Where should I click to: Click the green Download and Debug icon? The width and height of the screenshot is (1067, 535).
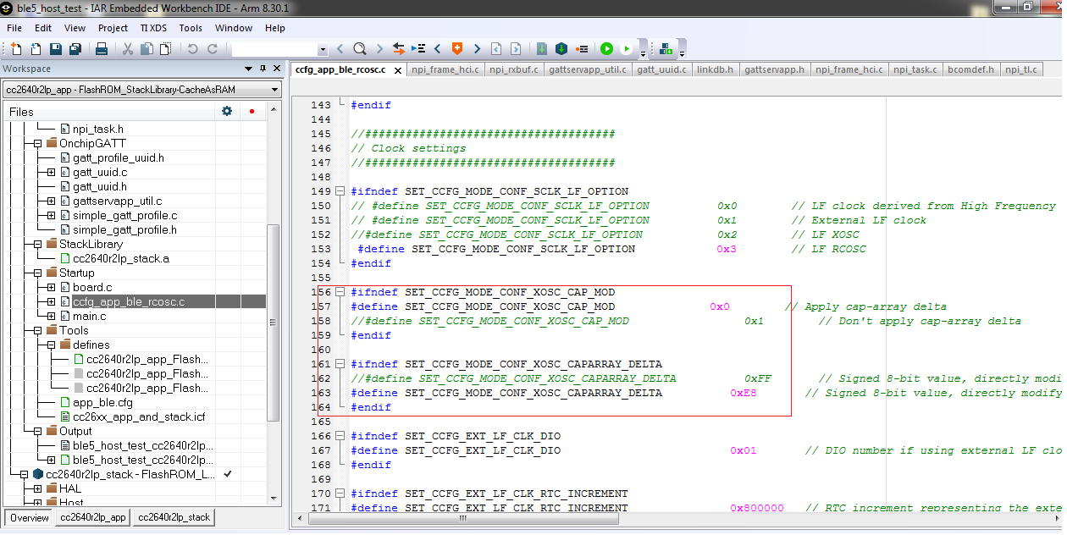tap(606, 49)
